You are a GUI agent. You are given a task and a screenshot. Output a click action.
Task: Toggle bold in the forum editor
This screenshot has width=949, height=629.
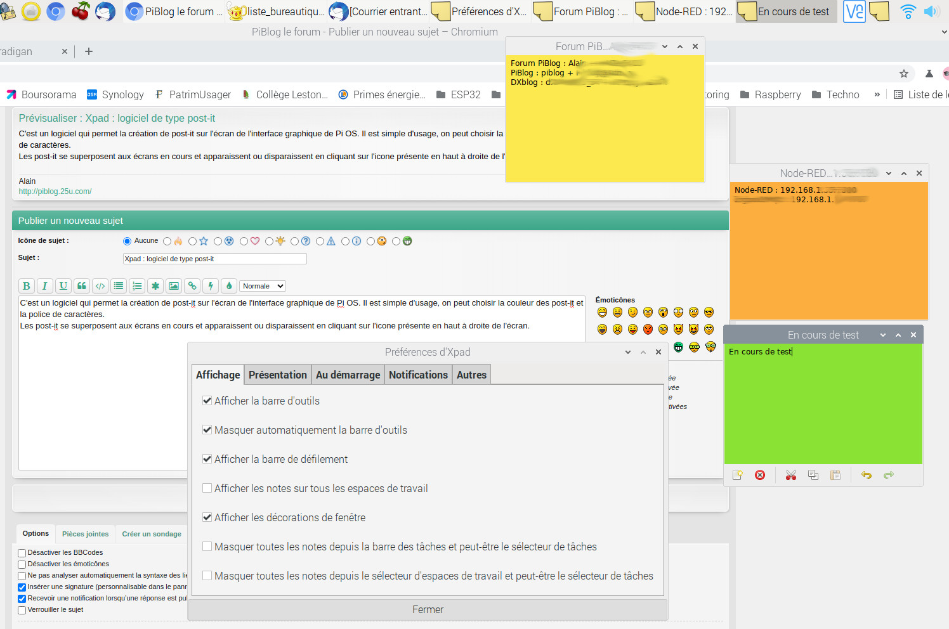coord(27,286)
